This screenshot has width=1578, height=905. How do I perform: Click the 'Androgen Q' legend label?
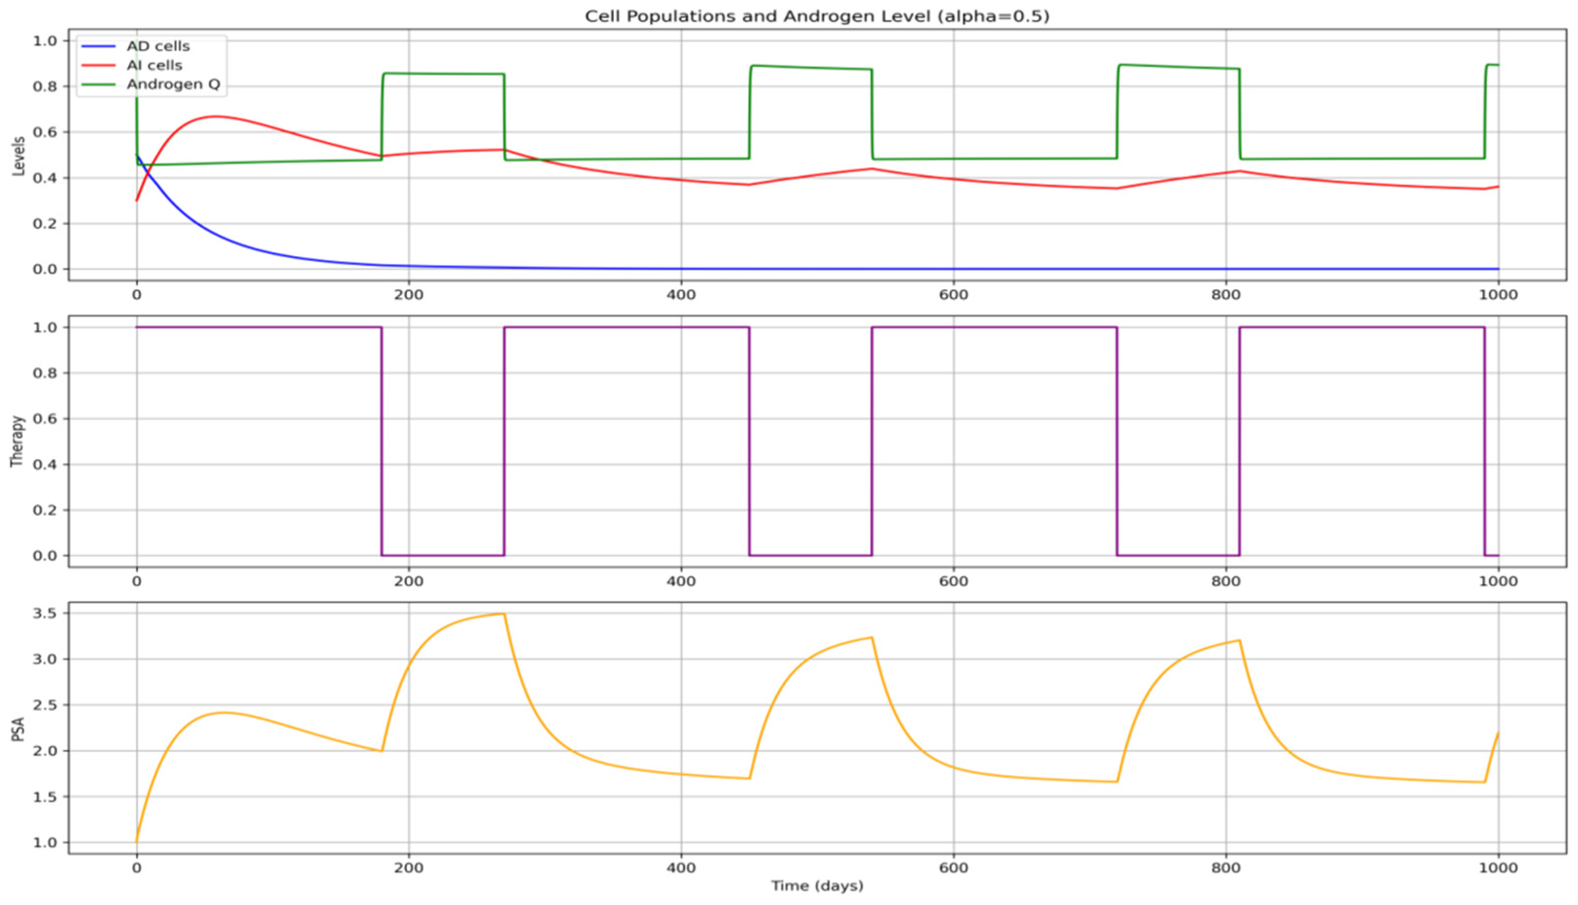tap(173, 84)
